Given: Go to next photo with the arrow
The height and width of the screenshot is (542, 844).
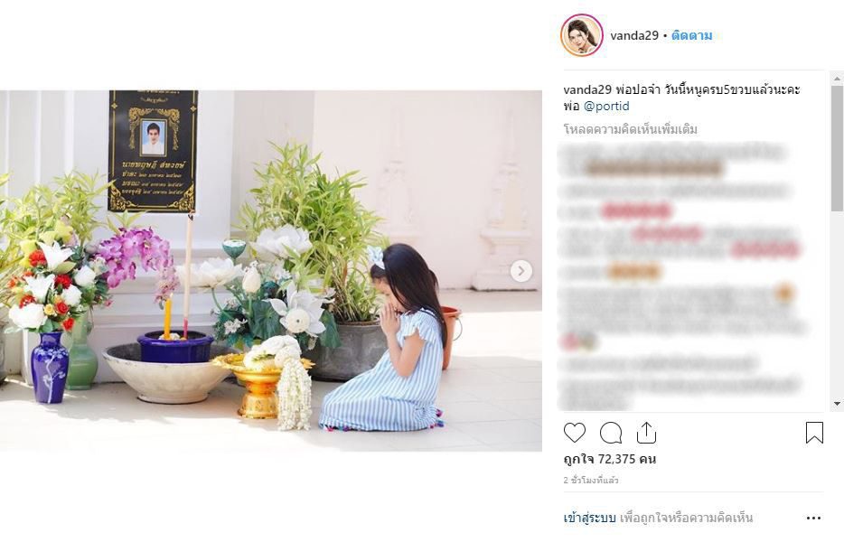Looking at the screenshot, I should [520, 271].
